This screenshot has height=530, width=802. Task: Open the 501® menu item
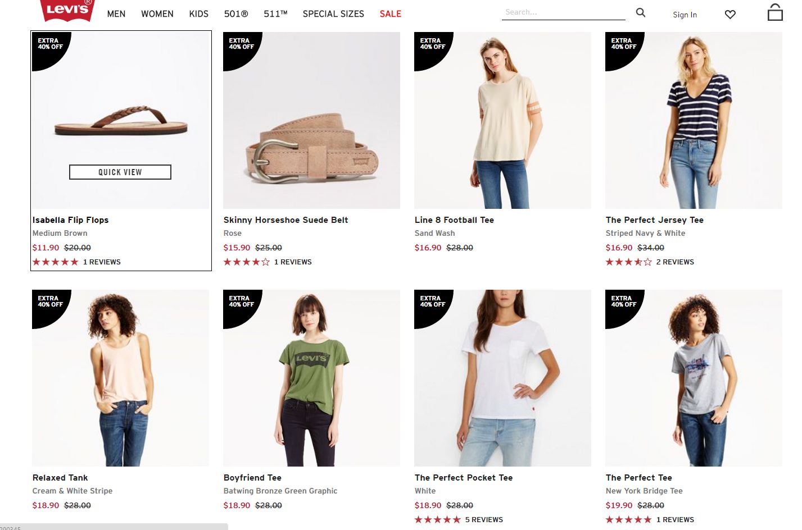click(x=236, y=14)
